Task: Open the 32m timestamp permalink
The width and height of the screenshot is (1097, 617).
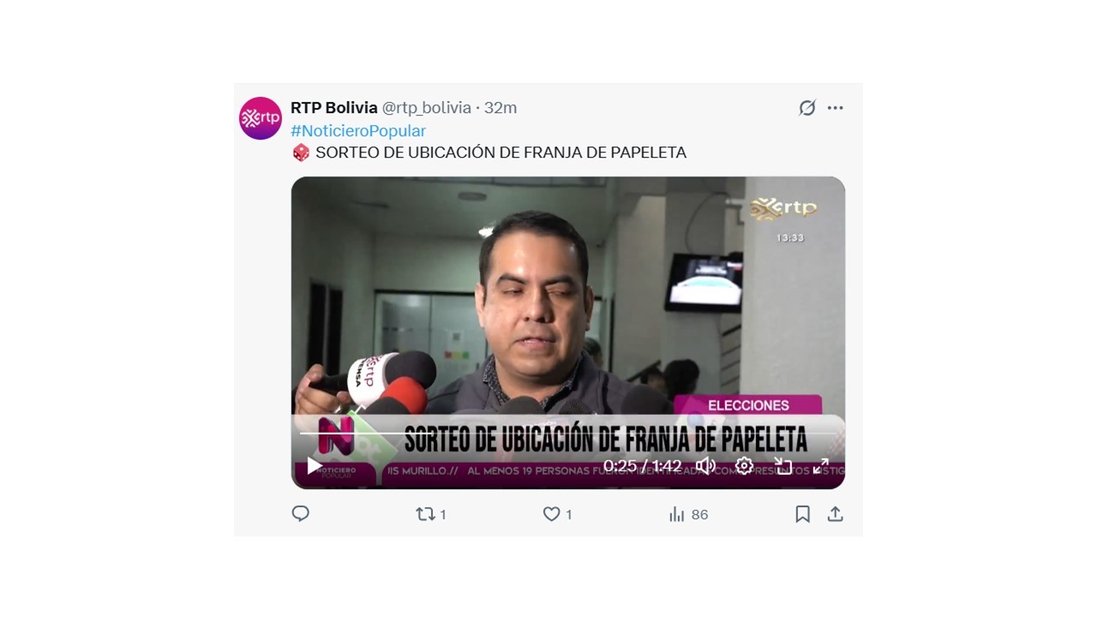Action: click(x=501, y=108)
